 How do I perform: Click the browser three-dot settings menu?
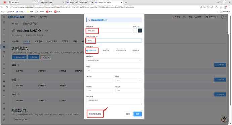[229, 7]
